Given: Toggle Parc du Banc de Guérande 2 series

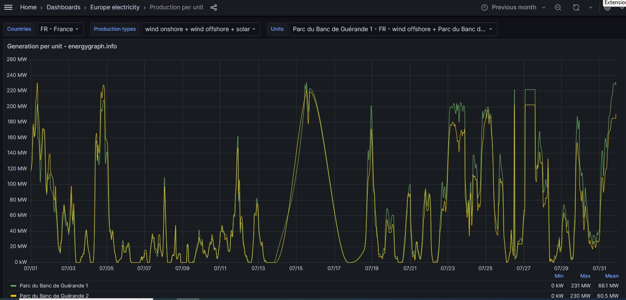Looking at the screenshot, I should coord(54,296).
